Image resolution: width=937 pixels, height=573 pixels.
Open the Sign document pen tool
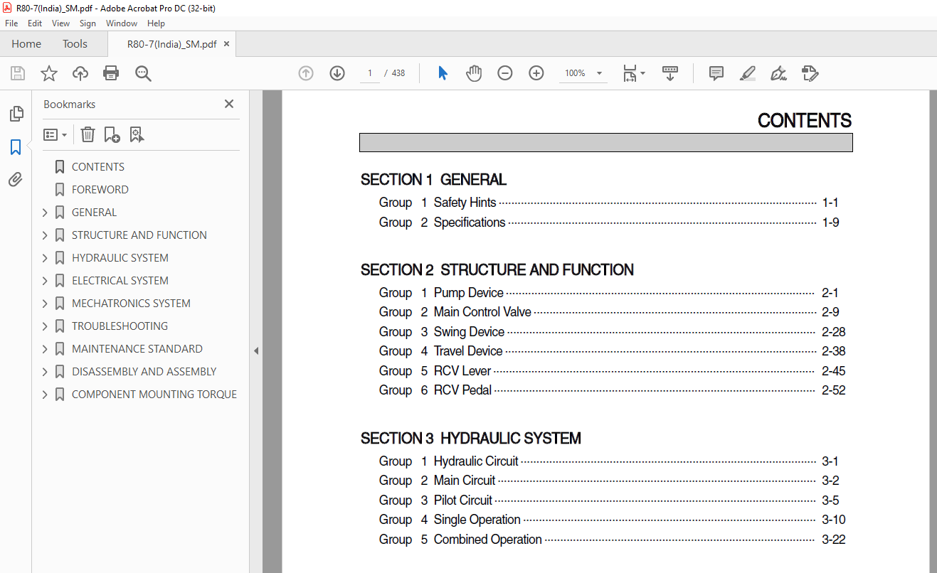tap(778, 73)
